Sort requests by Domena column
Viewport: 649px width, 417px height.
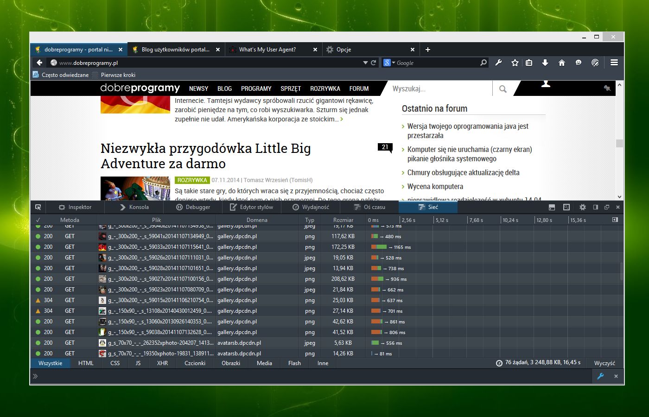(257, 220)
